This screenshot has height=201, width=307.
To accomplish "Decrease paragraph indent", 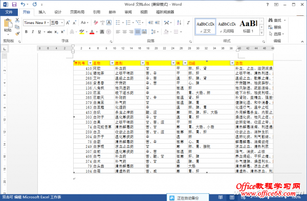I will [x=150, y=23].
